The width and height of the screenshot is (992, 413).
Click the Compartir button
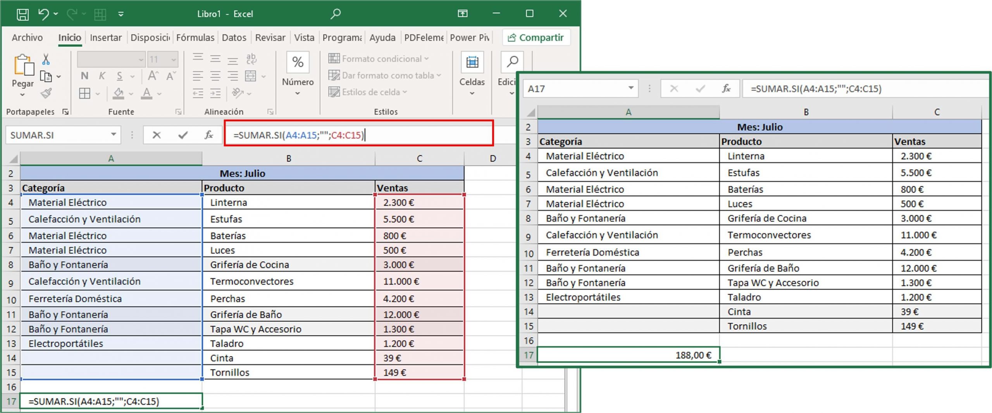(536, 38)
